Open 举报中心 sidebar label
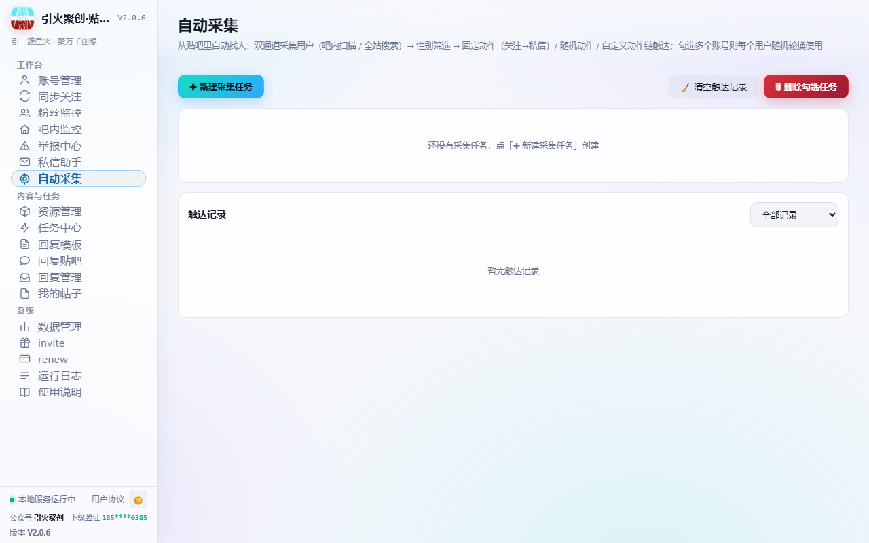869x543 pixels. click(x=60, y=146)
